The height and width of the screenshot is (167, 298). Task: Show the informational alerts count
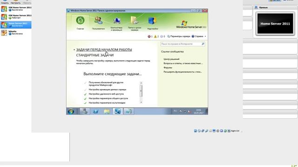(163, 36)
